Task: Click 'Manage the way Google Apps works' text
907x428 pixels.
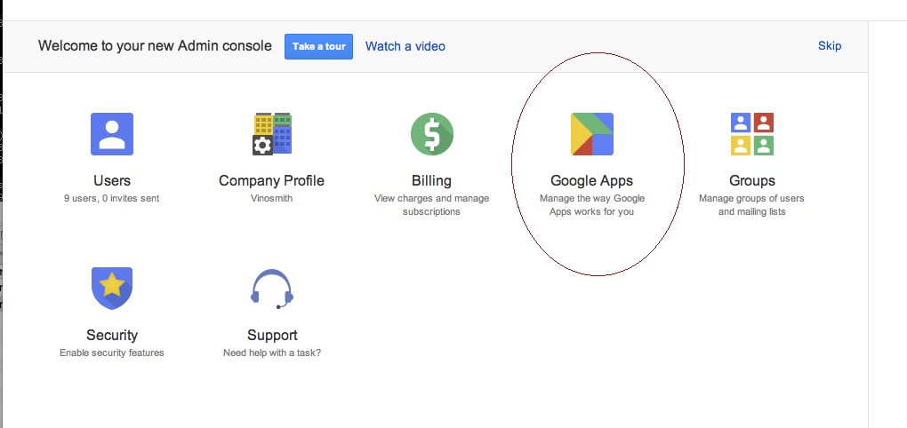Action: [x=591, y=205]
